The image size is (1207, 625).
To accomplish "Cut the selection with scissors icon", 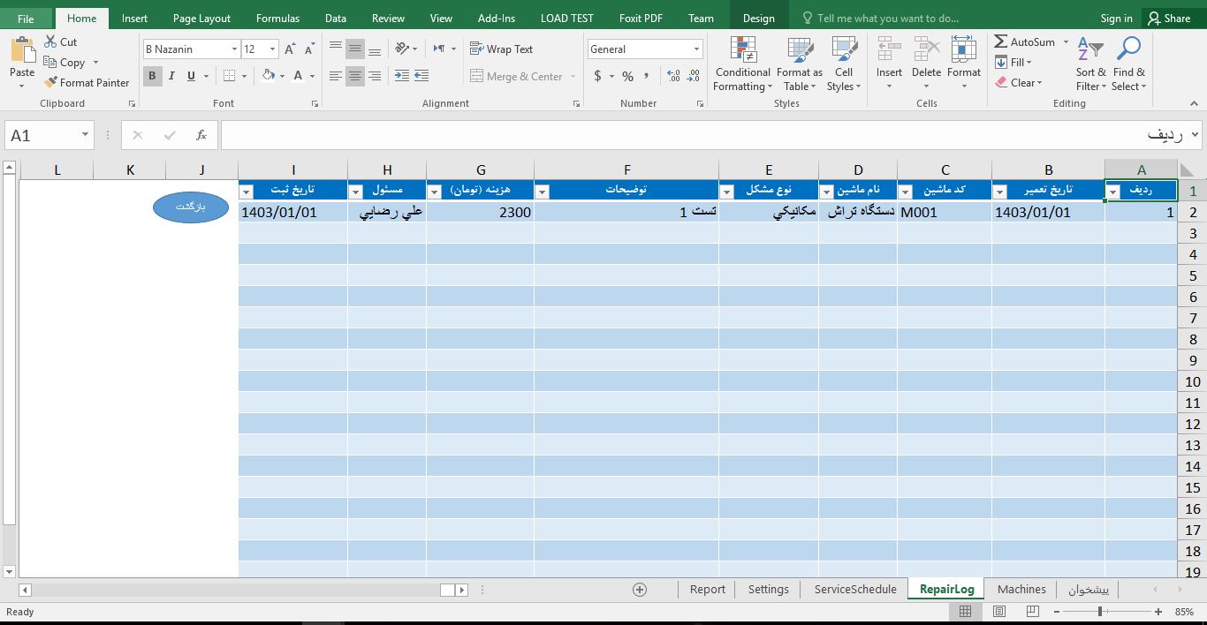I will click(x=50, y=42).
